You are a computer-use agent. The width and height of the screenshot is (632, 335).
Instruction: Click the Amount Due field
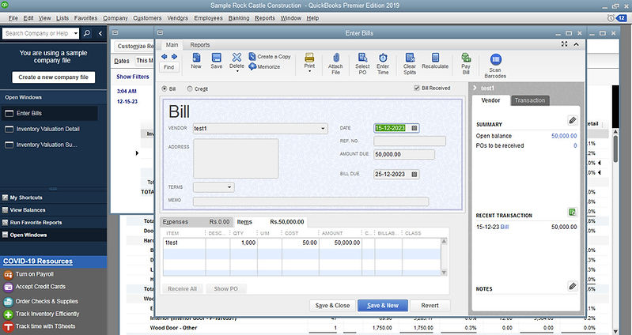404,154
